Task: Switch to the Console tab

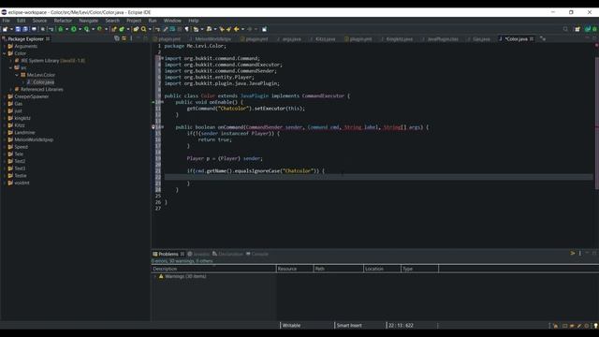Action: tap(257, 254)
